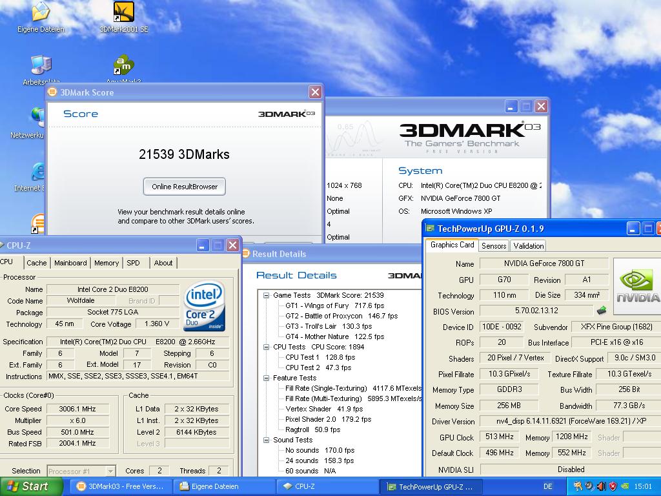Switch to 3DMark03 Free Version taskbar button
Screen dimensions: 661x496
pos(121,486)
